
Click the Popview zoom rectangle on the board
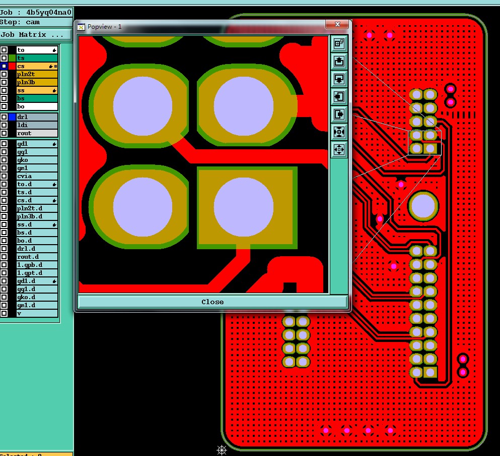click(x=425, y=143)
